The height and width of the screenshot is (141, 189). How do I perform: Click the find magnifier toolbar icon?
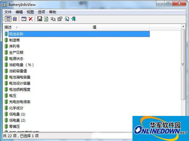click(x=67, y=19)
